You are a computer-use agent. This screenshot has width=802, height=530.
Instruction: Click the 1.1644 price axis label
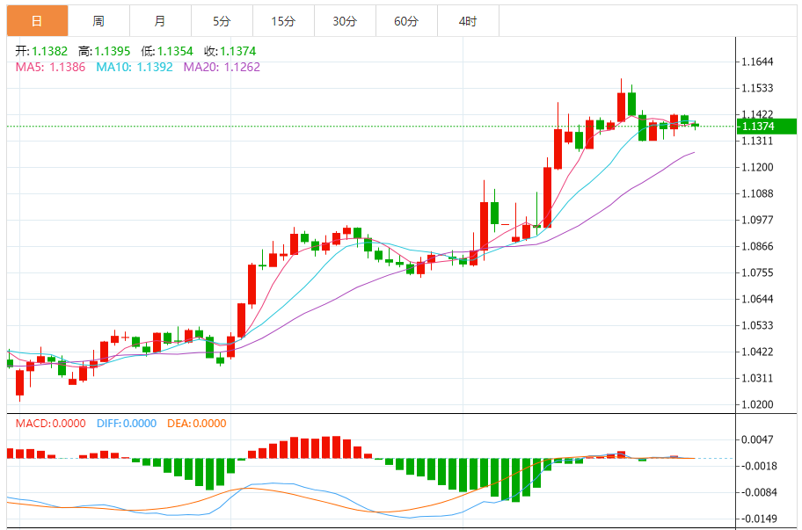(757, 62)
